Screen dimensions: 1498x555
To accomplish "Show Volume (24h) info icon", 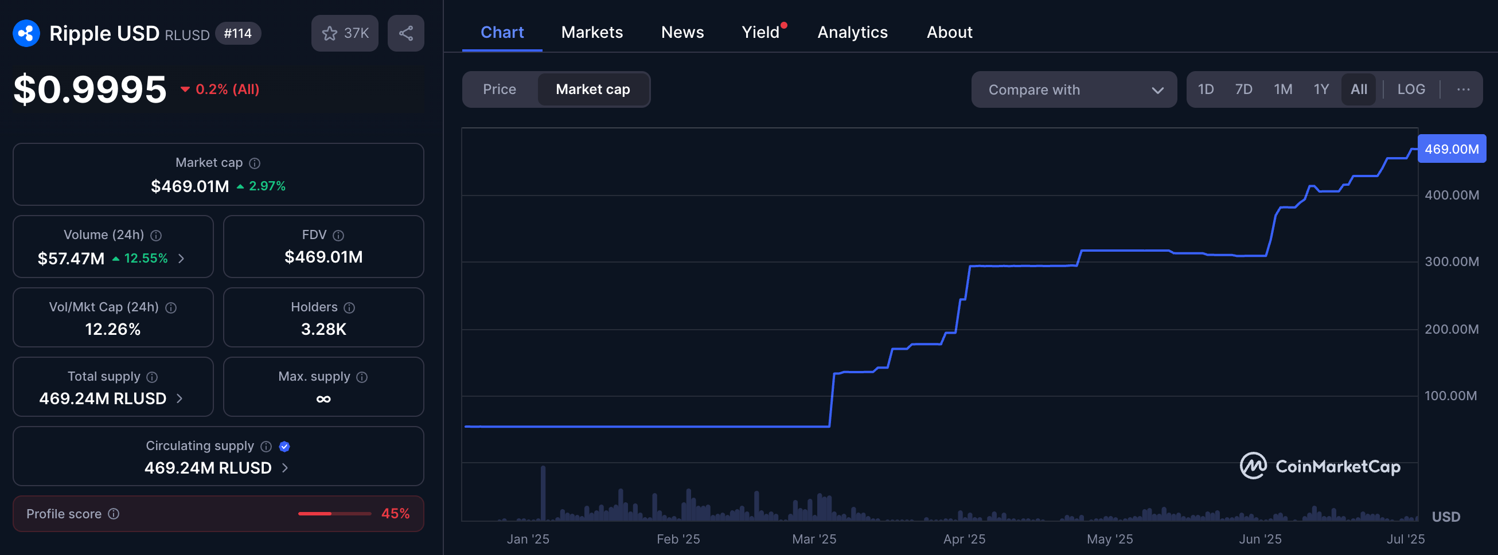I will pos(156,236).
